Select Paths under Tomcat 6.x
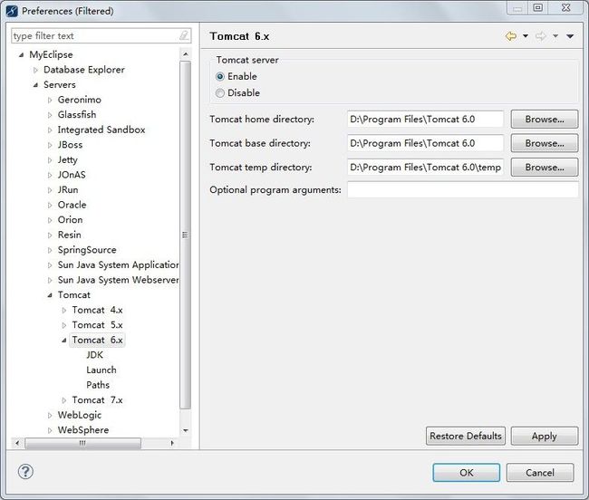The width and height of the screenshot is (589, 500). (98, 385)
